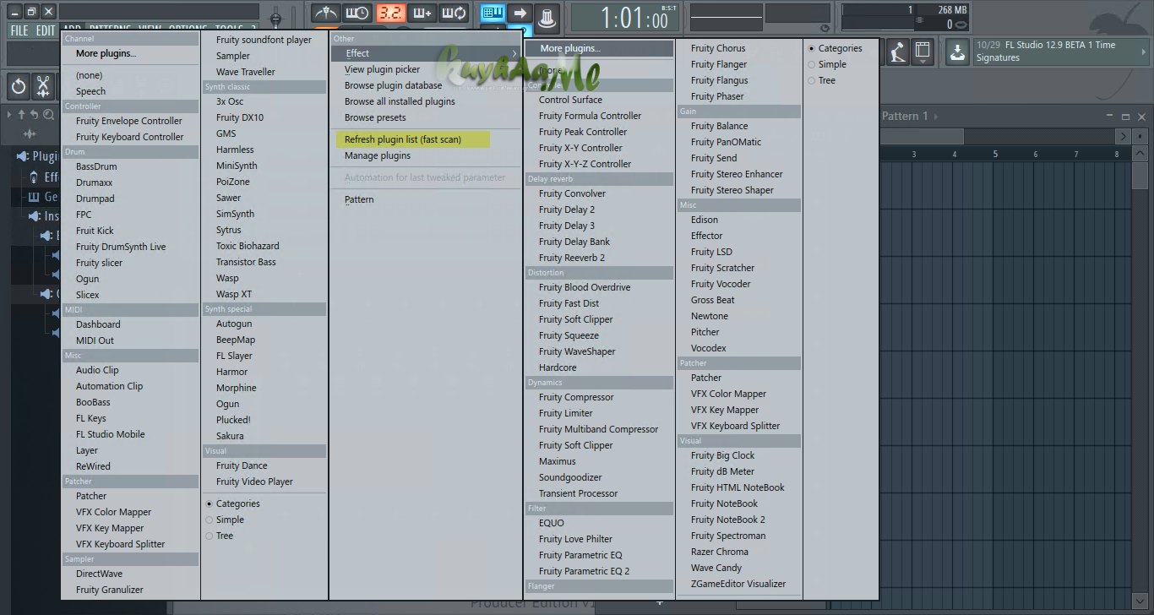
Task: Choose Browse presets
Action: tap(375, 117)
